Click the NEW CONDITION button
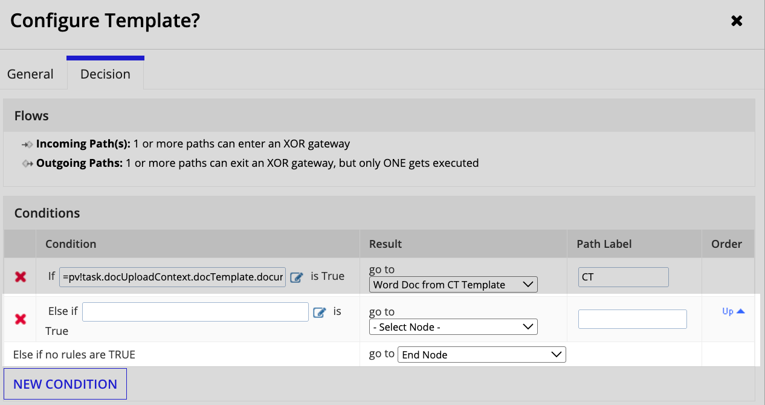The height and width of the screenshot is (405, 765). tap(65, 384)
